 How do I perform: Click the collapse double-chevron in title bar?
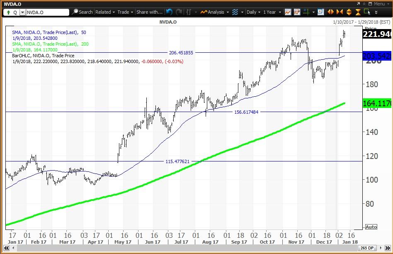(x=364, y=4)
